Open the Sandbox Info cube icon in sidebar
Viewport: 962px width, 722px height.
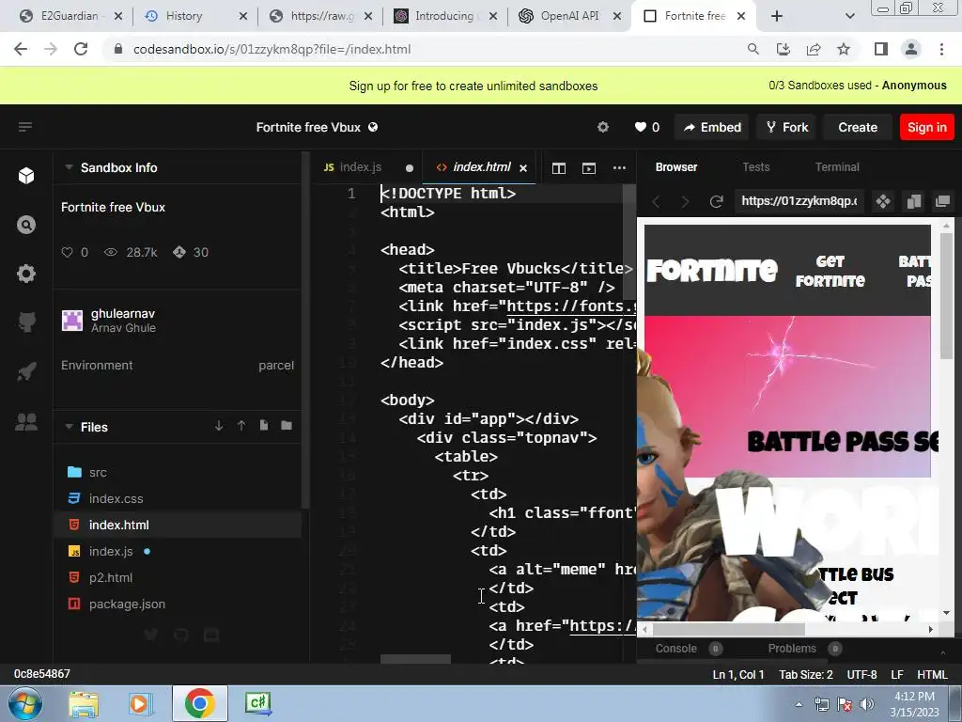tap(25, 176)
